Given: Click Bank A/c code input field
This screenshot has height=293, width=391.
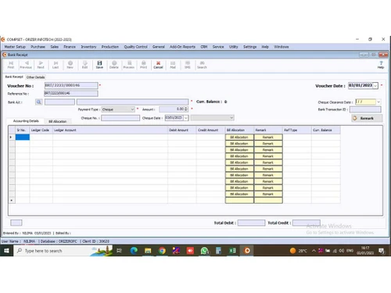Looking at the screenshot, I should [59, 102].
